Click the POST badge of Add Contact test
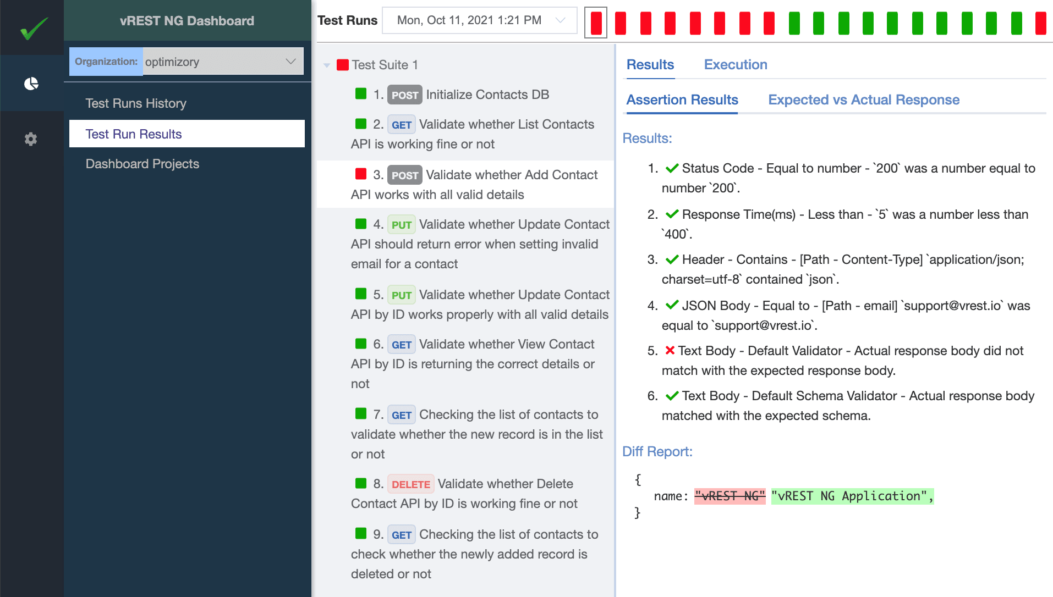This screenshot has width=1053, height=597. tap(405, 175)
